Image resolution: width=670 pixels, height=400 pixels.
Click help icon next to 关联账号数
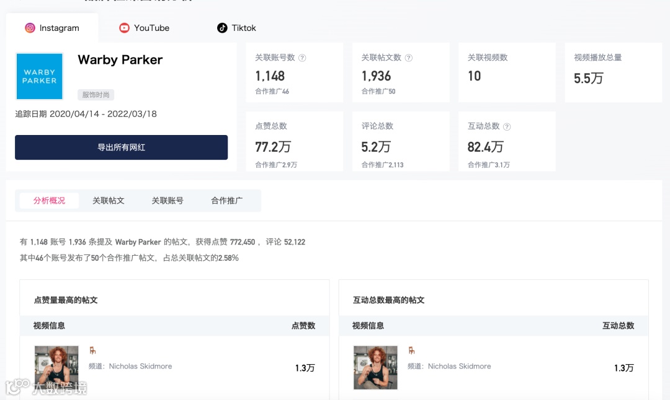coord(302,58)
